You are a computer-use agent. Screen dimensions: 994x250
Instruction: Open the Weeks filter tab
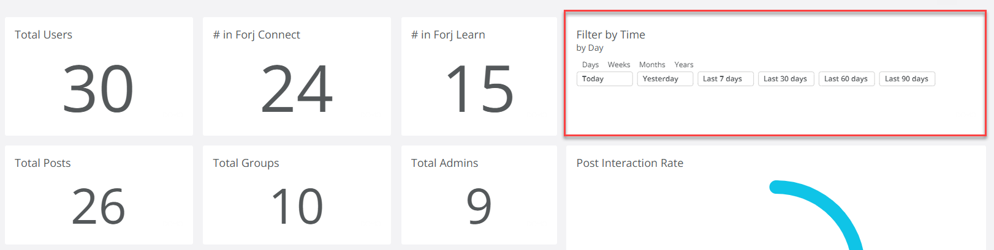point(619,65)
